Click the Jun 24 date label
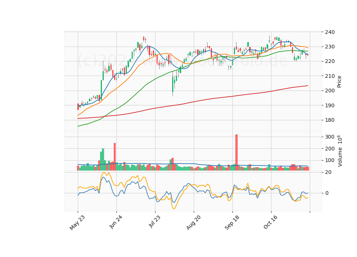The width and height of the screenshot is (357, 257). pyautogui.click(x=116, y=222)
